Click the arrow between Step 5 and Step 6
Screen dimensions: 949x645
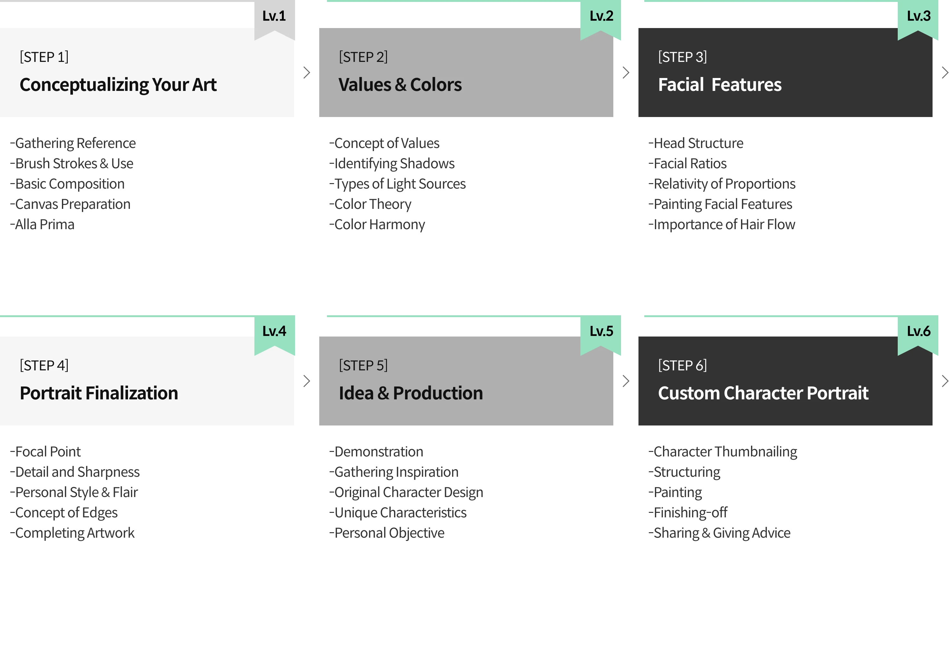(x=626, y=381)
